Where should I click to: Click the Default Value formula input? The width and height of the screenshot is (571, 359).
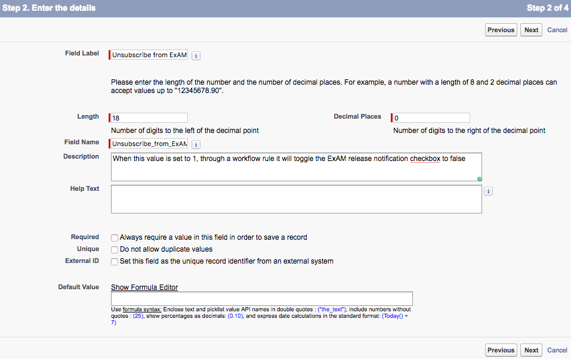[262, 299]
